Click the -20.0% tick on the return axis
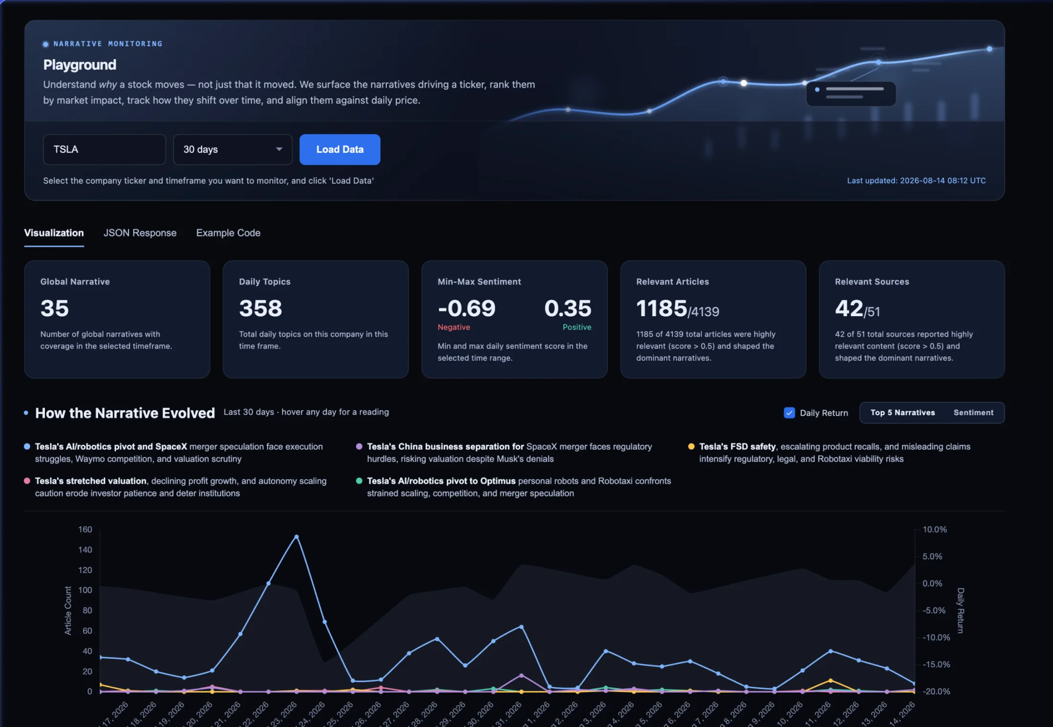Screen dimensions: 1053x727 pos(936,691)
